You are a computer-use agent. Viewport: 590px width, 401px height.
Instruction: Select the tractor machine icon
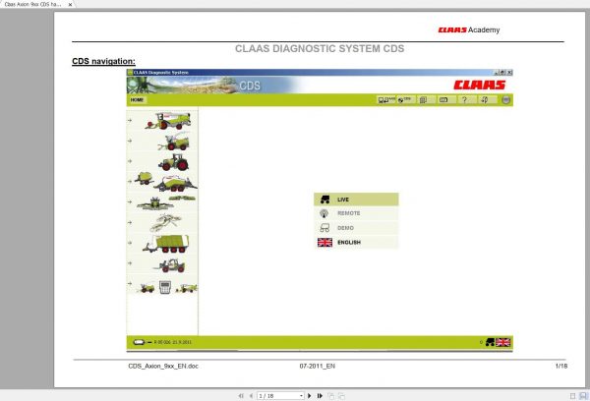coord(173,162)
